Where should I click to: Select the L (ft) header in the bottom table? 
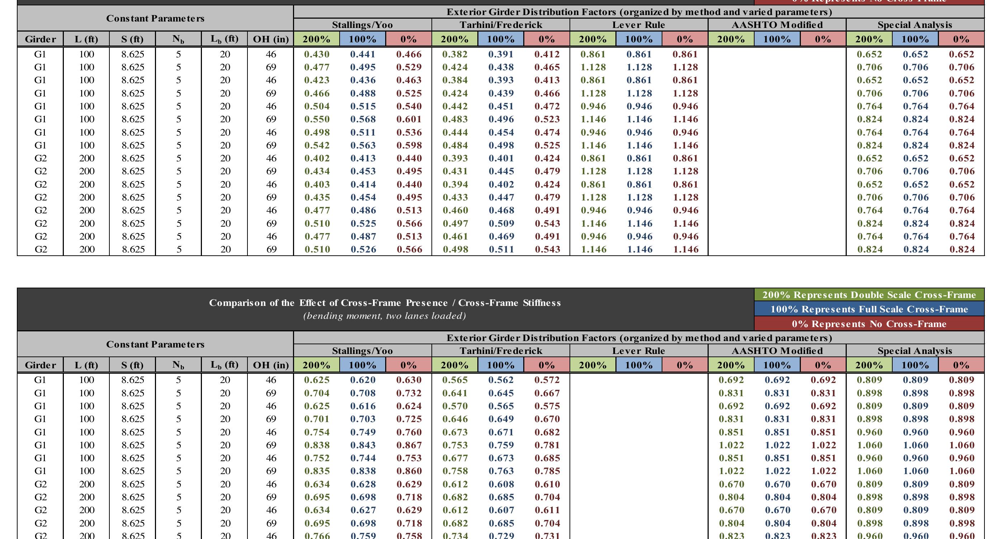coord(86,365)
